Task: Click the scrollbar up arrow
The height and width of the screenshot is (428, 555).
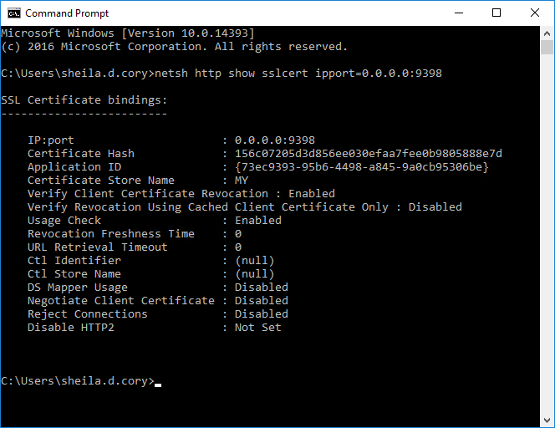Action: click(547, 32)
